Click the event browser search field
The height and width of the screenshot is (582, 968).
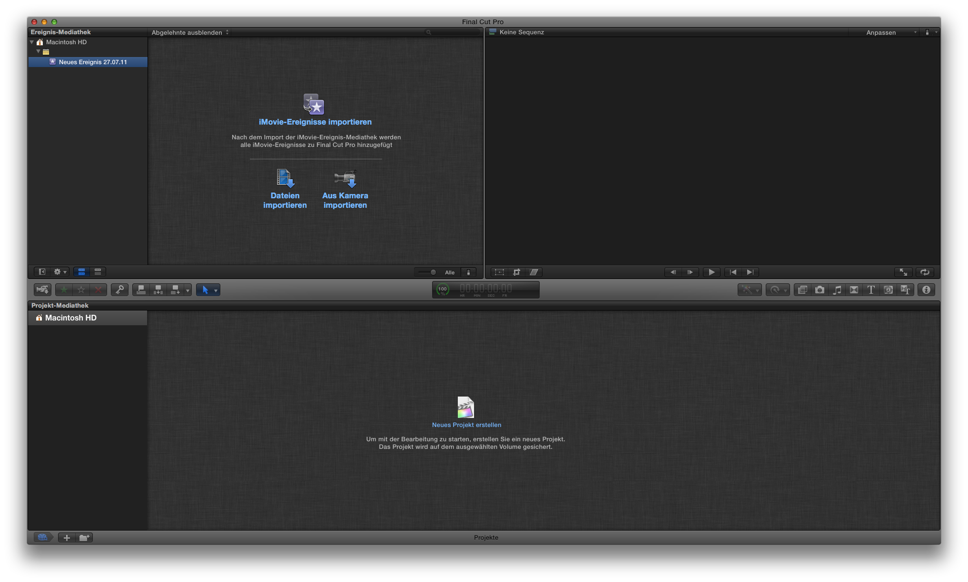click(453, 32)
